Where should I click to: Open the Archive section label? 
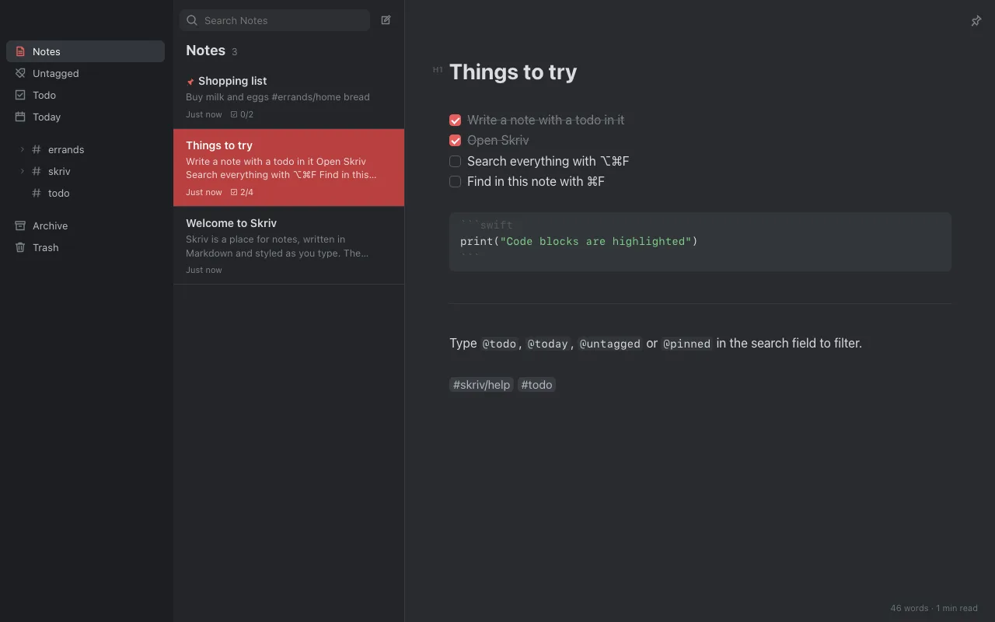(50, 225)
